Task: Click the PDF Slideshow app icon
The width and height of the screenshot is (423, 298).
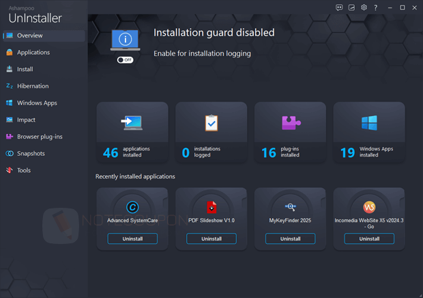Action: tap(211, 207)
